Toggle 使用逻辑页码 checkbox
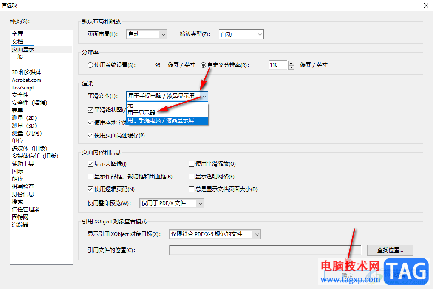This screenshot has width=433, height=289. click(x=90, y=189)
